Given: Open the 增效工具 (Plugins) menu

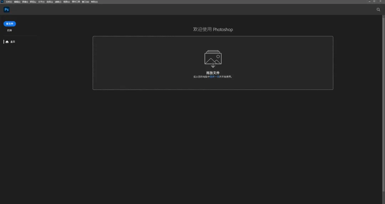Looking at the screenshot, I should pyautogui.click(x=76, y=2).
